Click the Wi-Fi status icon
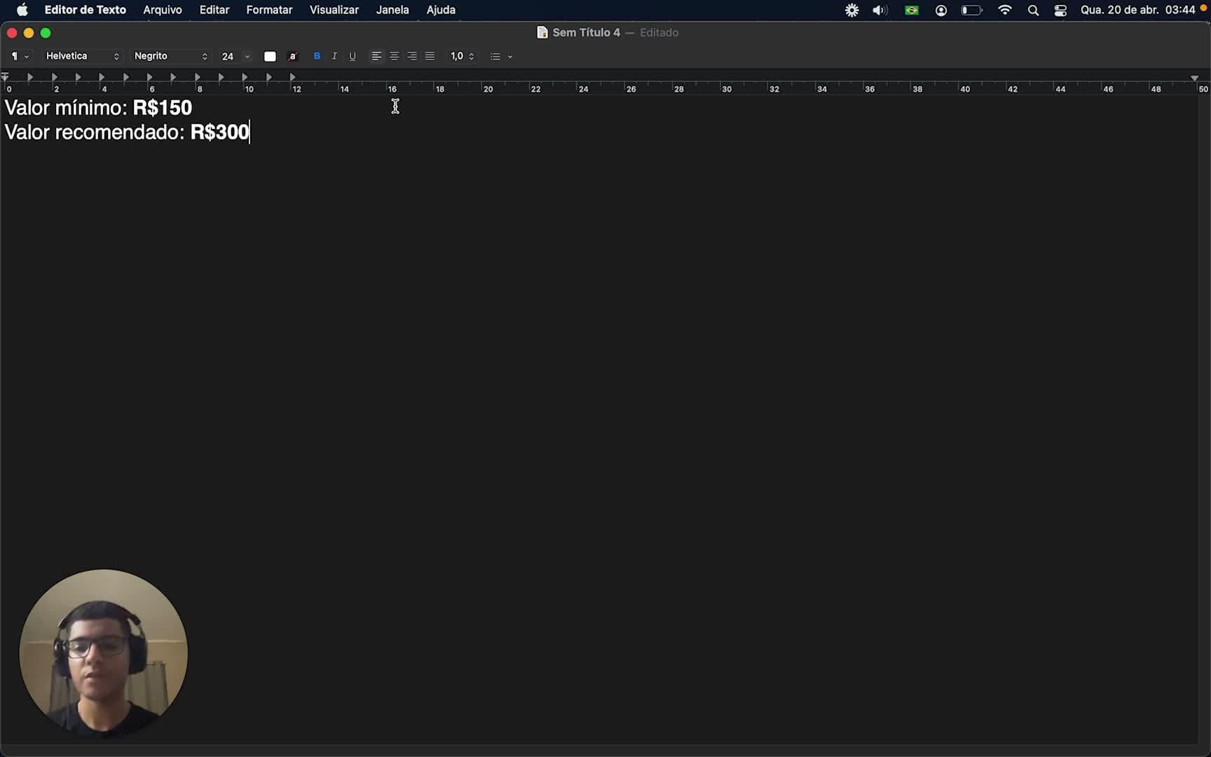Viewport: 1211px width, 757px height. click(1005, 11)
